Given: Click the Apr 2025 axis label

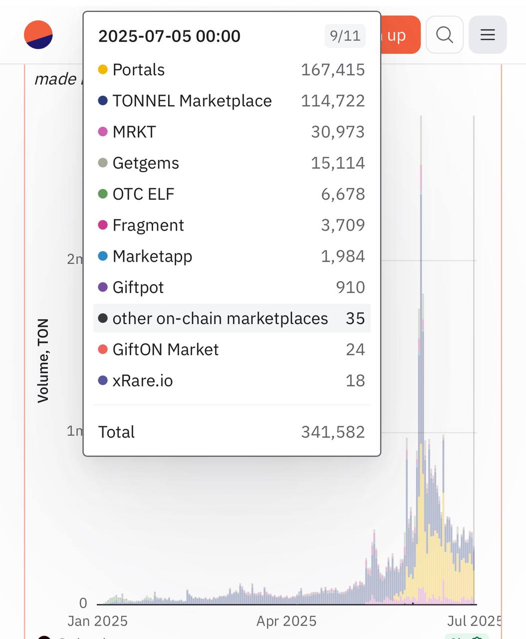Looking at the screenshot, I should tap(286, 621).
